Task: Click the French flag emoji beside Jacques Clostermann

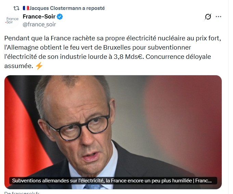Action: click(x=26, y=8)
